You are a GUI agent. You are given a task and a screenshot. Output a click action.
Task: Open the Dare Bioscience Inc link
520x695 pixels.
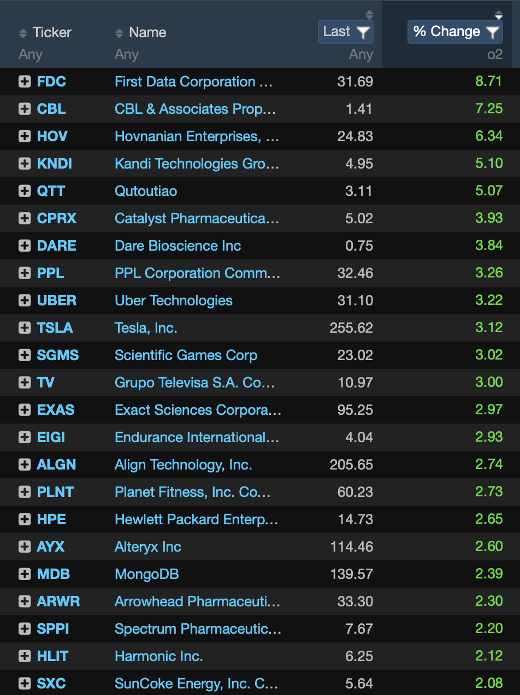pyautogui.click(x=178, y=246)
